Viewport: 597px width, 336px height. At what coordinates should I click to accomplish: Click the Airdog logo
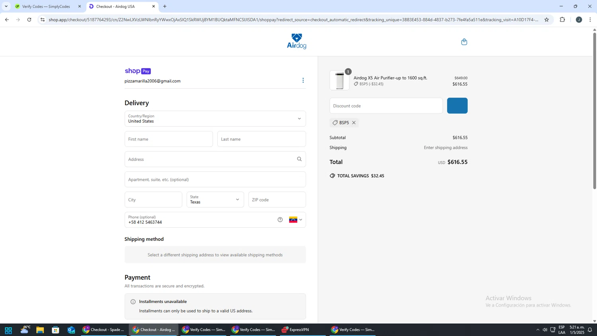coord(297,41)
